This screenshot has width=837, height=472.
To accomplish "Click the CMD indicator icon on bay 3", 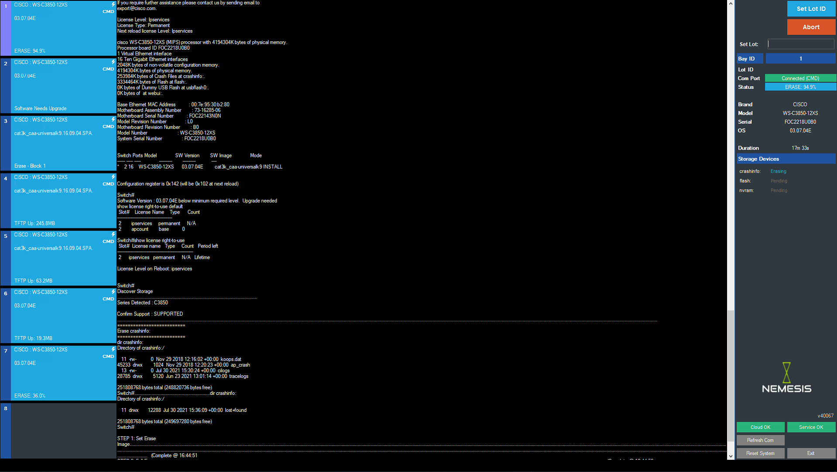I will [108, 126].
